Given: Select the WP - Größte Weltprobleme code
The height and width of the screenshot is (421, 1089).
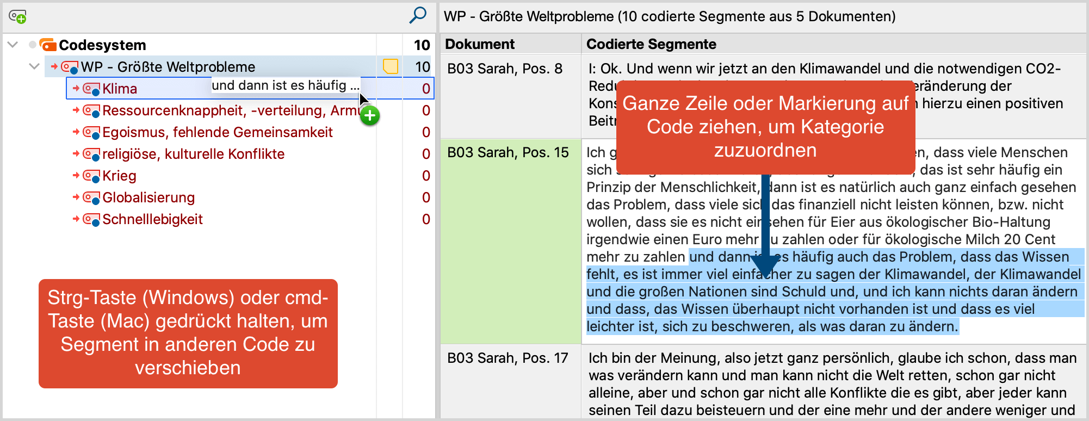Looking at the screenshot, I should (168, 67).
